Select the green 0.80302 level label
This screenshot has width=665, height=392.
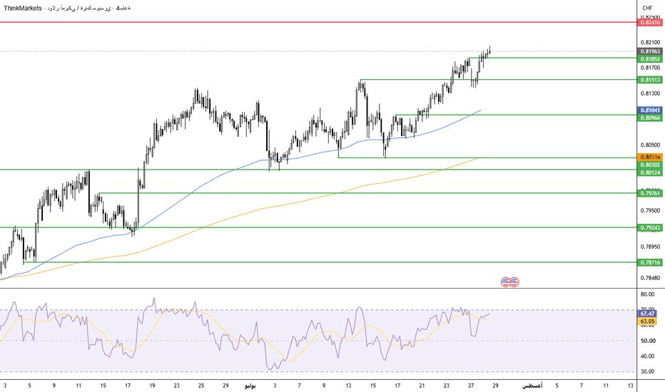coord(650,165)
